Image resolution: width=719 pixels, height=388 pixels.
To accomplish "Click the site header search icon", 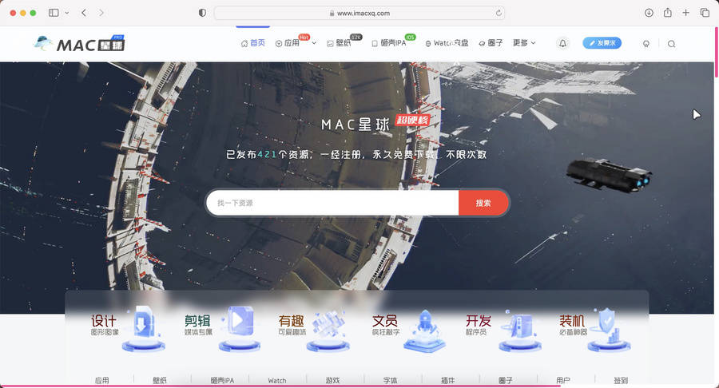I will (x=671, y=44).
